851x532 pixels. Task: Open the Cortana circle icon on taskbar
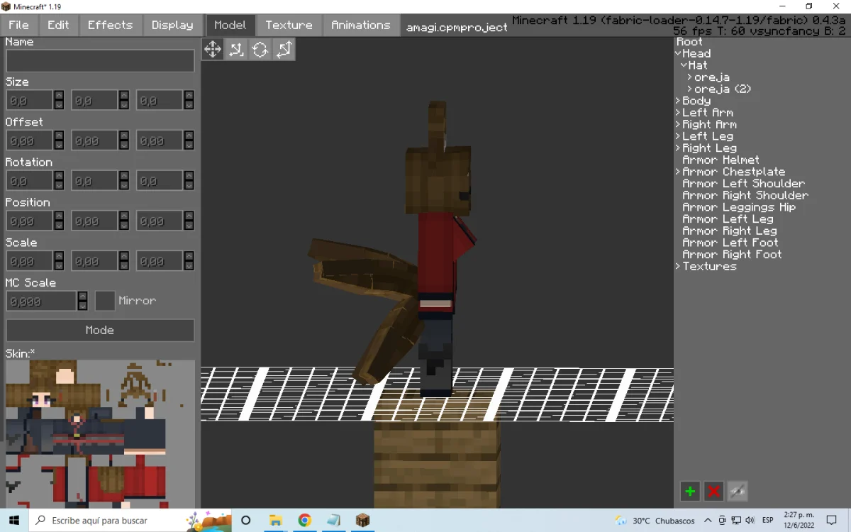click(246, 520)
